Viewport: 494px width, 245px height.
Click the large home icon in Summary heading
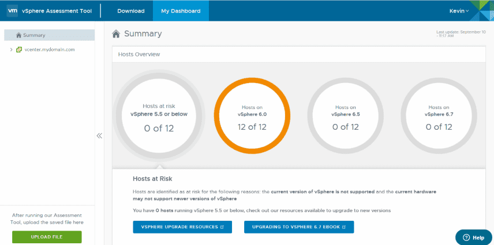tap(116, 34)
